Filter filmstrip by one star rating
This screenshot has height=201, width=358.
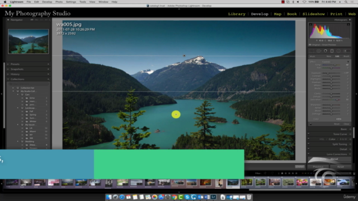click(282, 174)
